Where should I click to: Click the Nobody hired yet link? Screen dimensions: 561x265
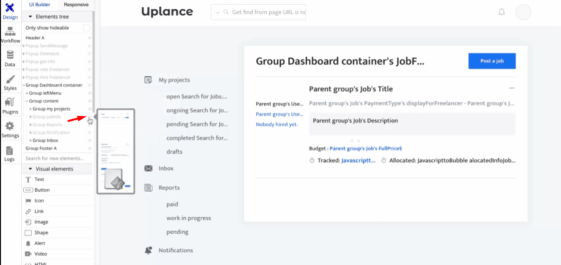(276, 124)
